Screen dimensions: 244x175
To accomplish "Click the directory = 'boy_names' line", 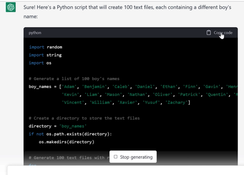I will click(x=58, y=126).
